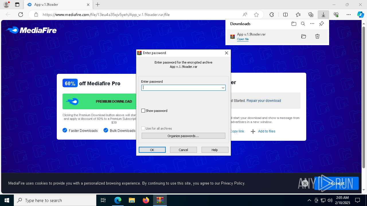Refresh the MediaFire page
Screen dimensions: 367x206
[x=21, y=15]
